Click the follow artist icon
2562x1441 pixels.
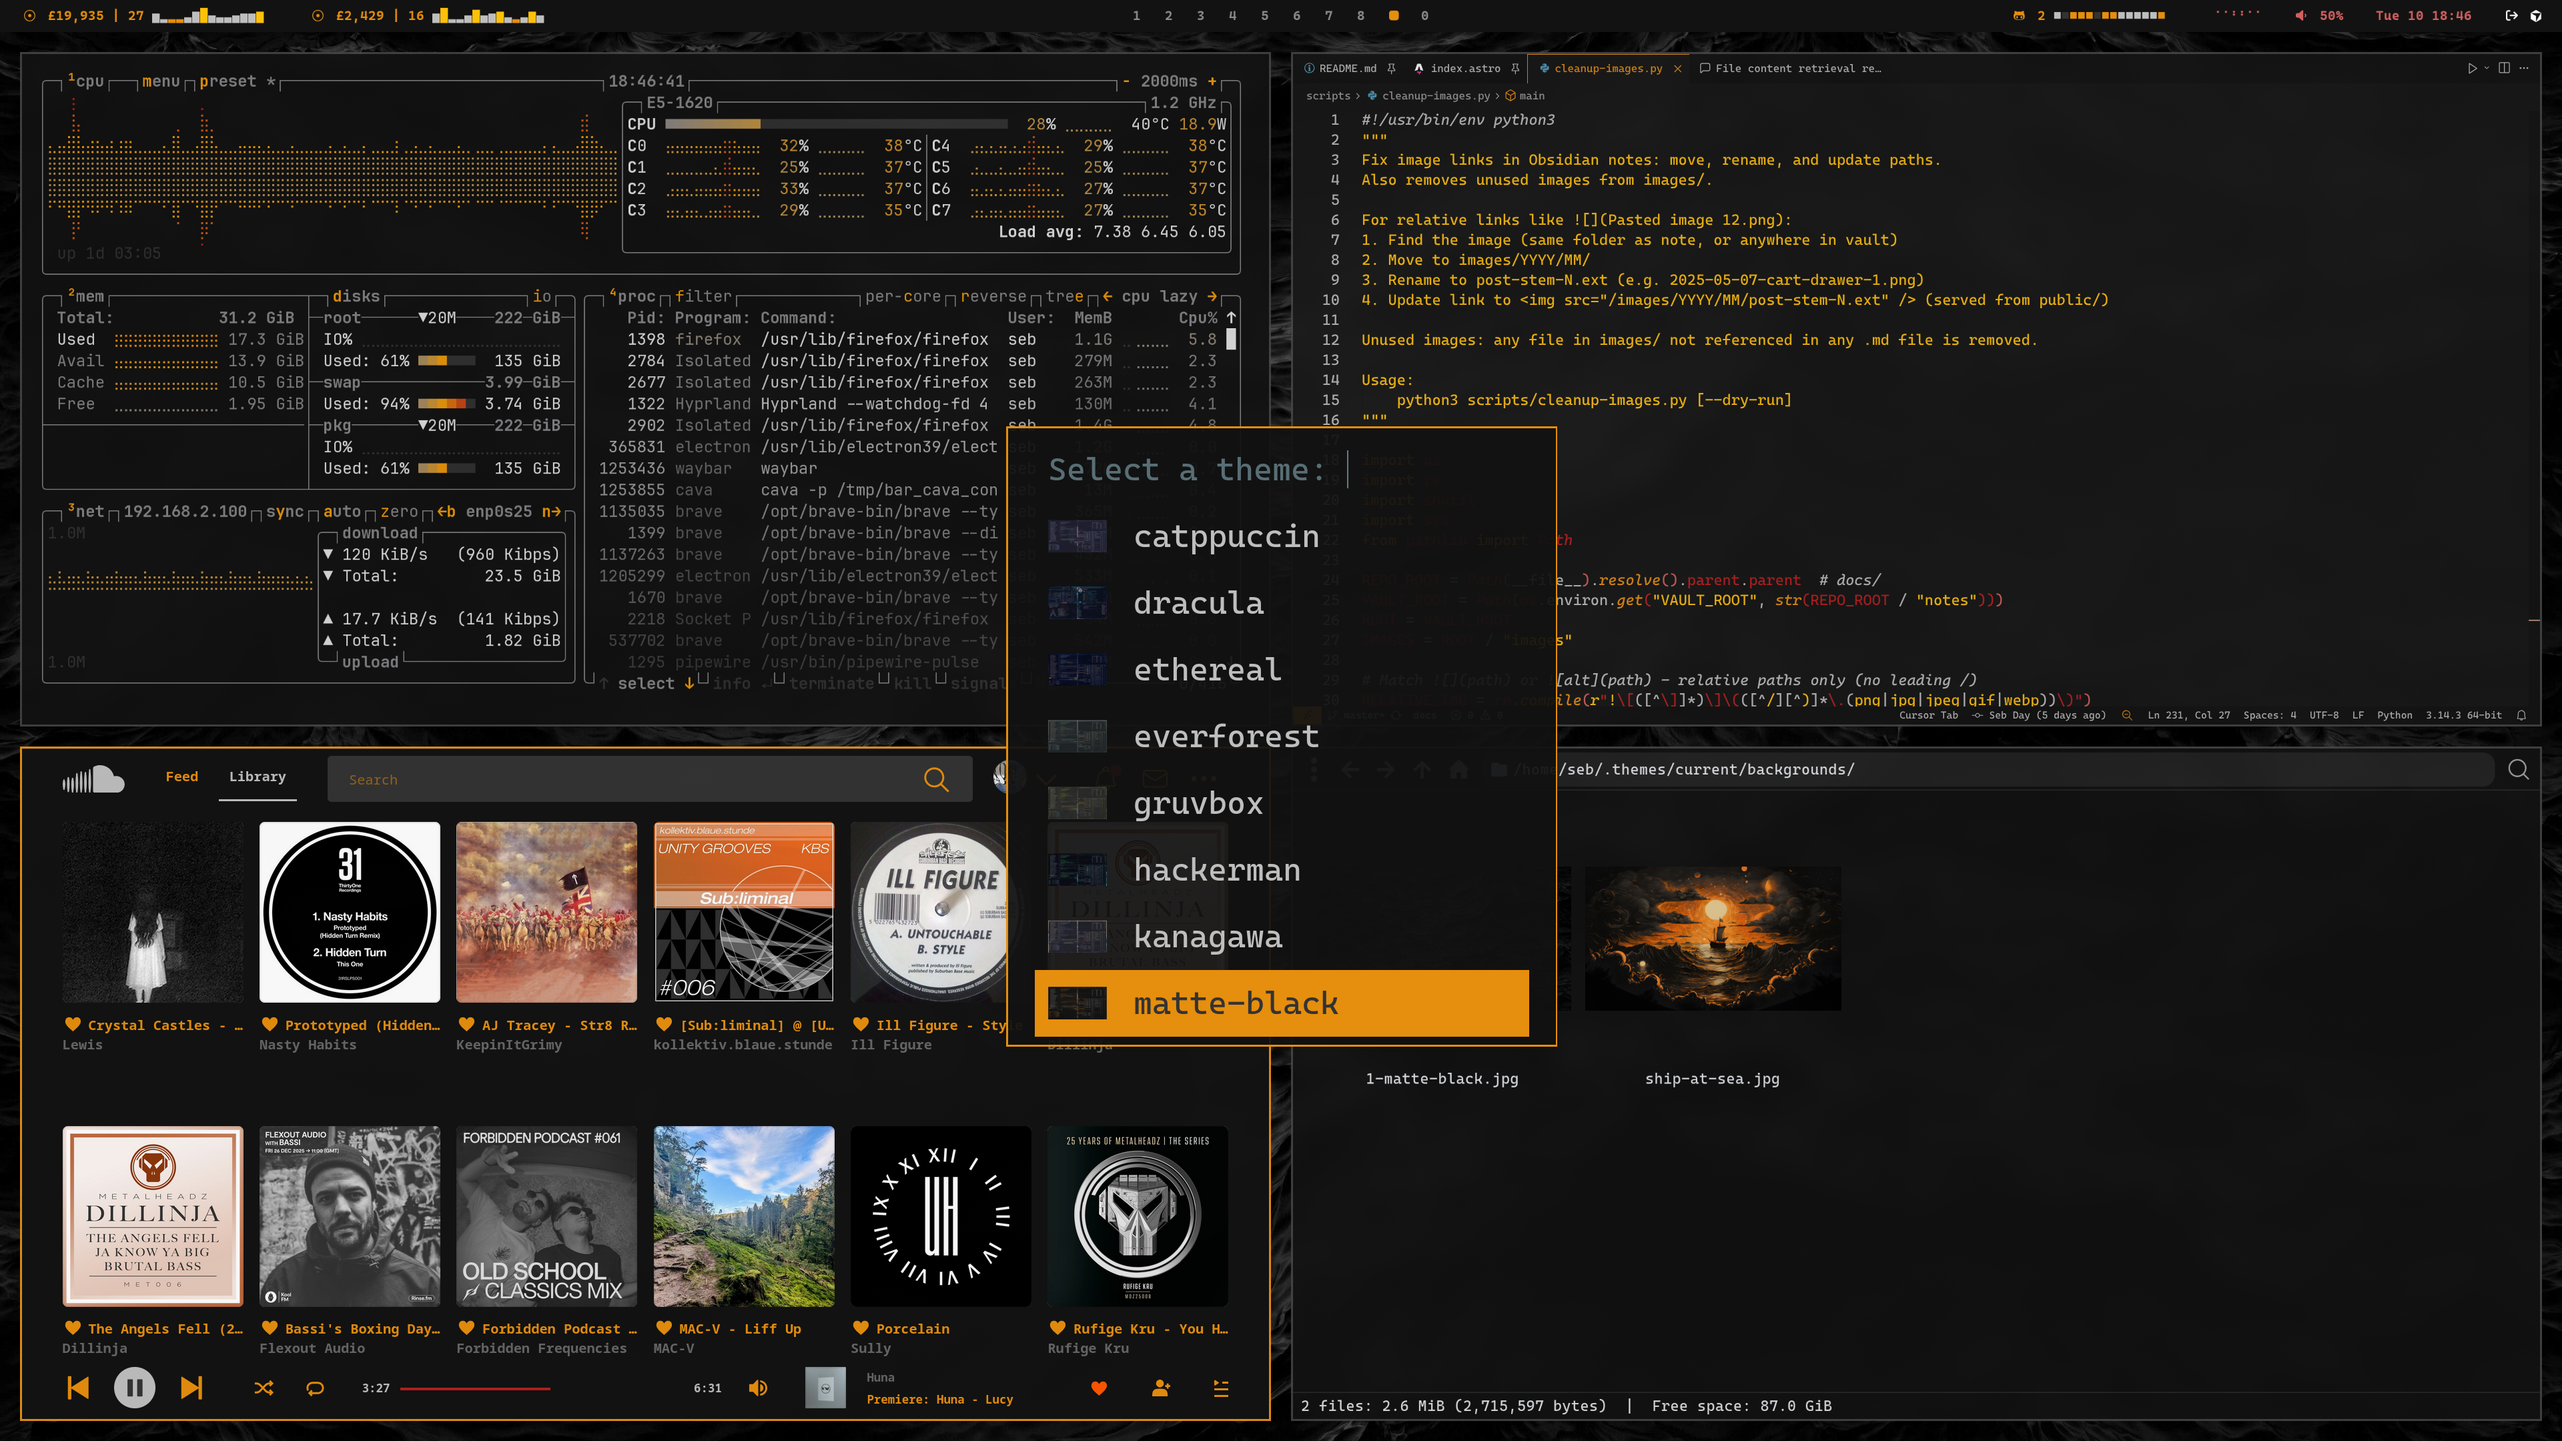pos(1161,1388)
